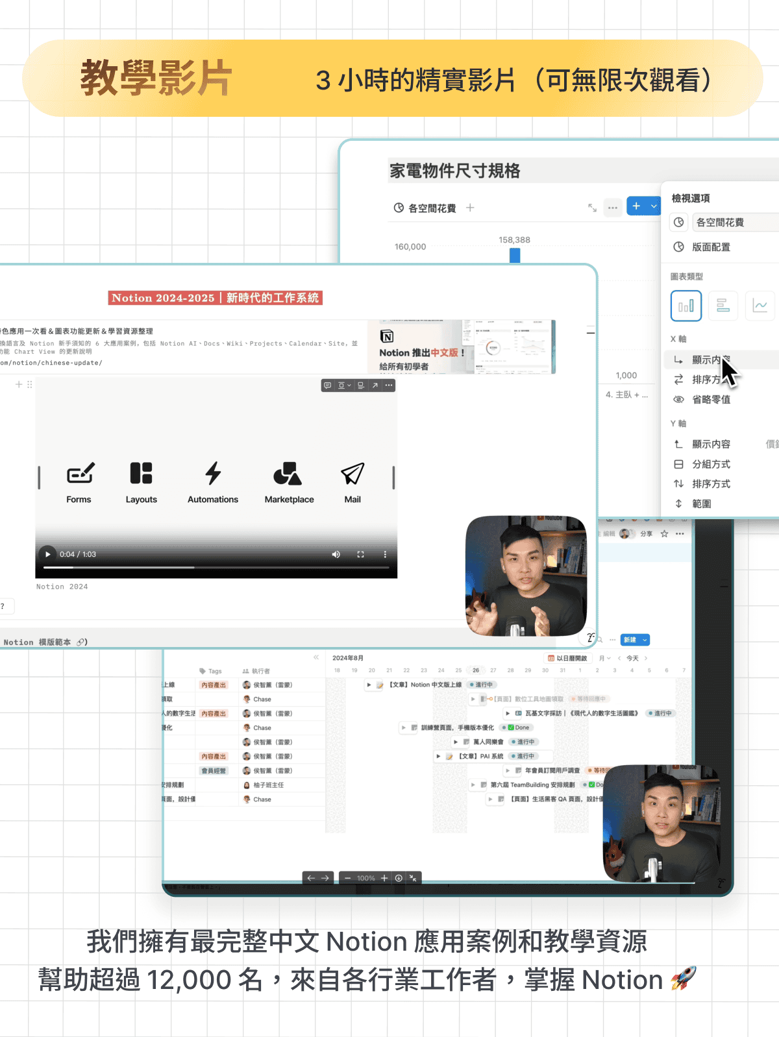This screenshot has height=1037, width=779.
Task: Choose the line chart type
Action: tap(760, 306)
